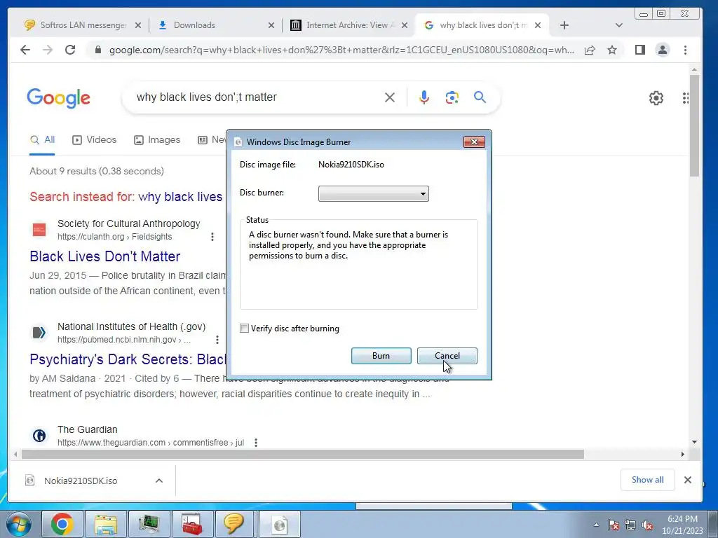Click the network tray icon
Screen dimensions: 718x538
[630, 525]
